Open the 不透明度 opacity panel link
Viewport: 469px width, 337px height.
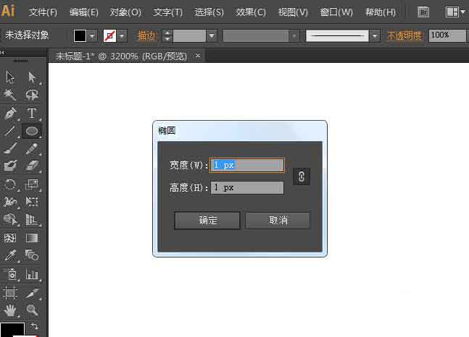click(x=404, y=36)
